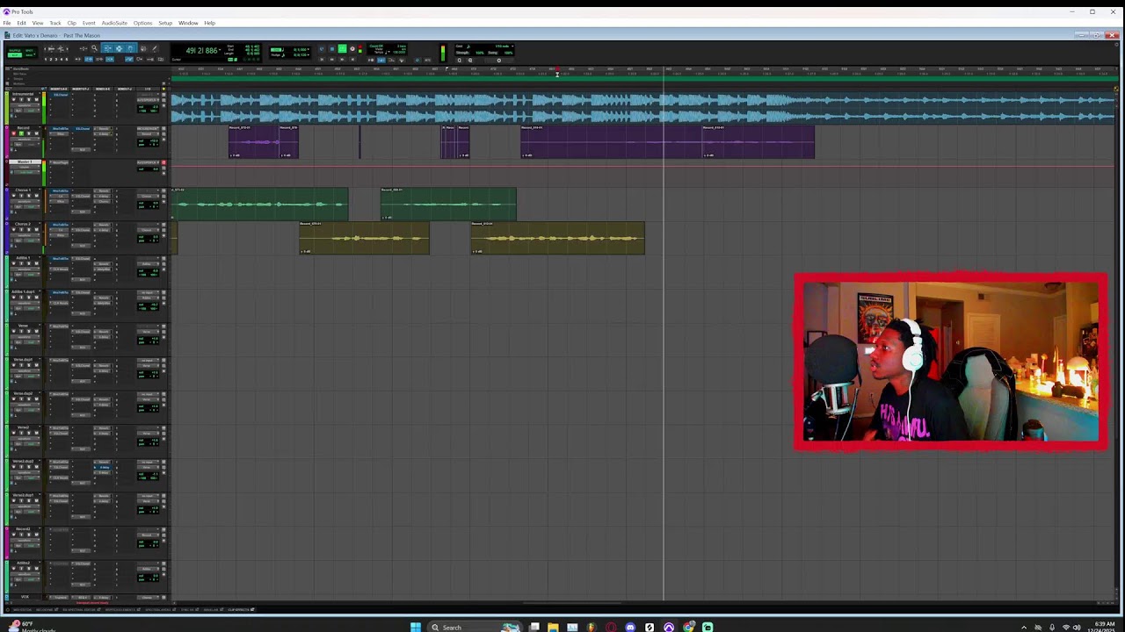
Task: Open the Adlibs 1 track view selector
Action: tap(25, 269)
